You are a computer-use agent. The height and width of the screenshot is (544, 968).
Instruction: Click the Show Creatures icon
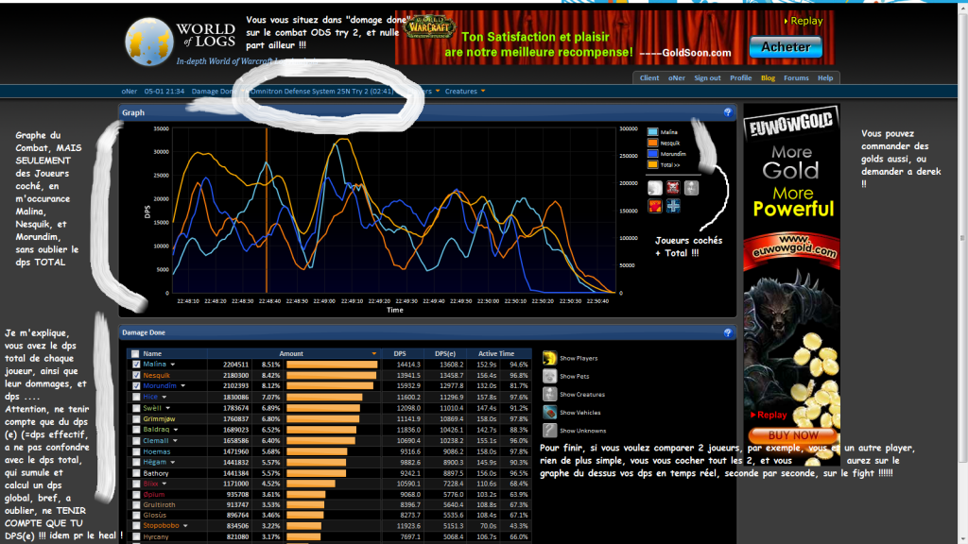point(549,394)
